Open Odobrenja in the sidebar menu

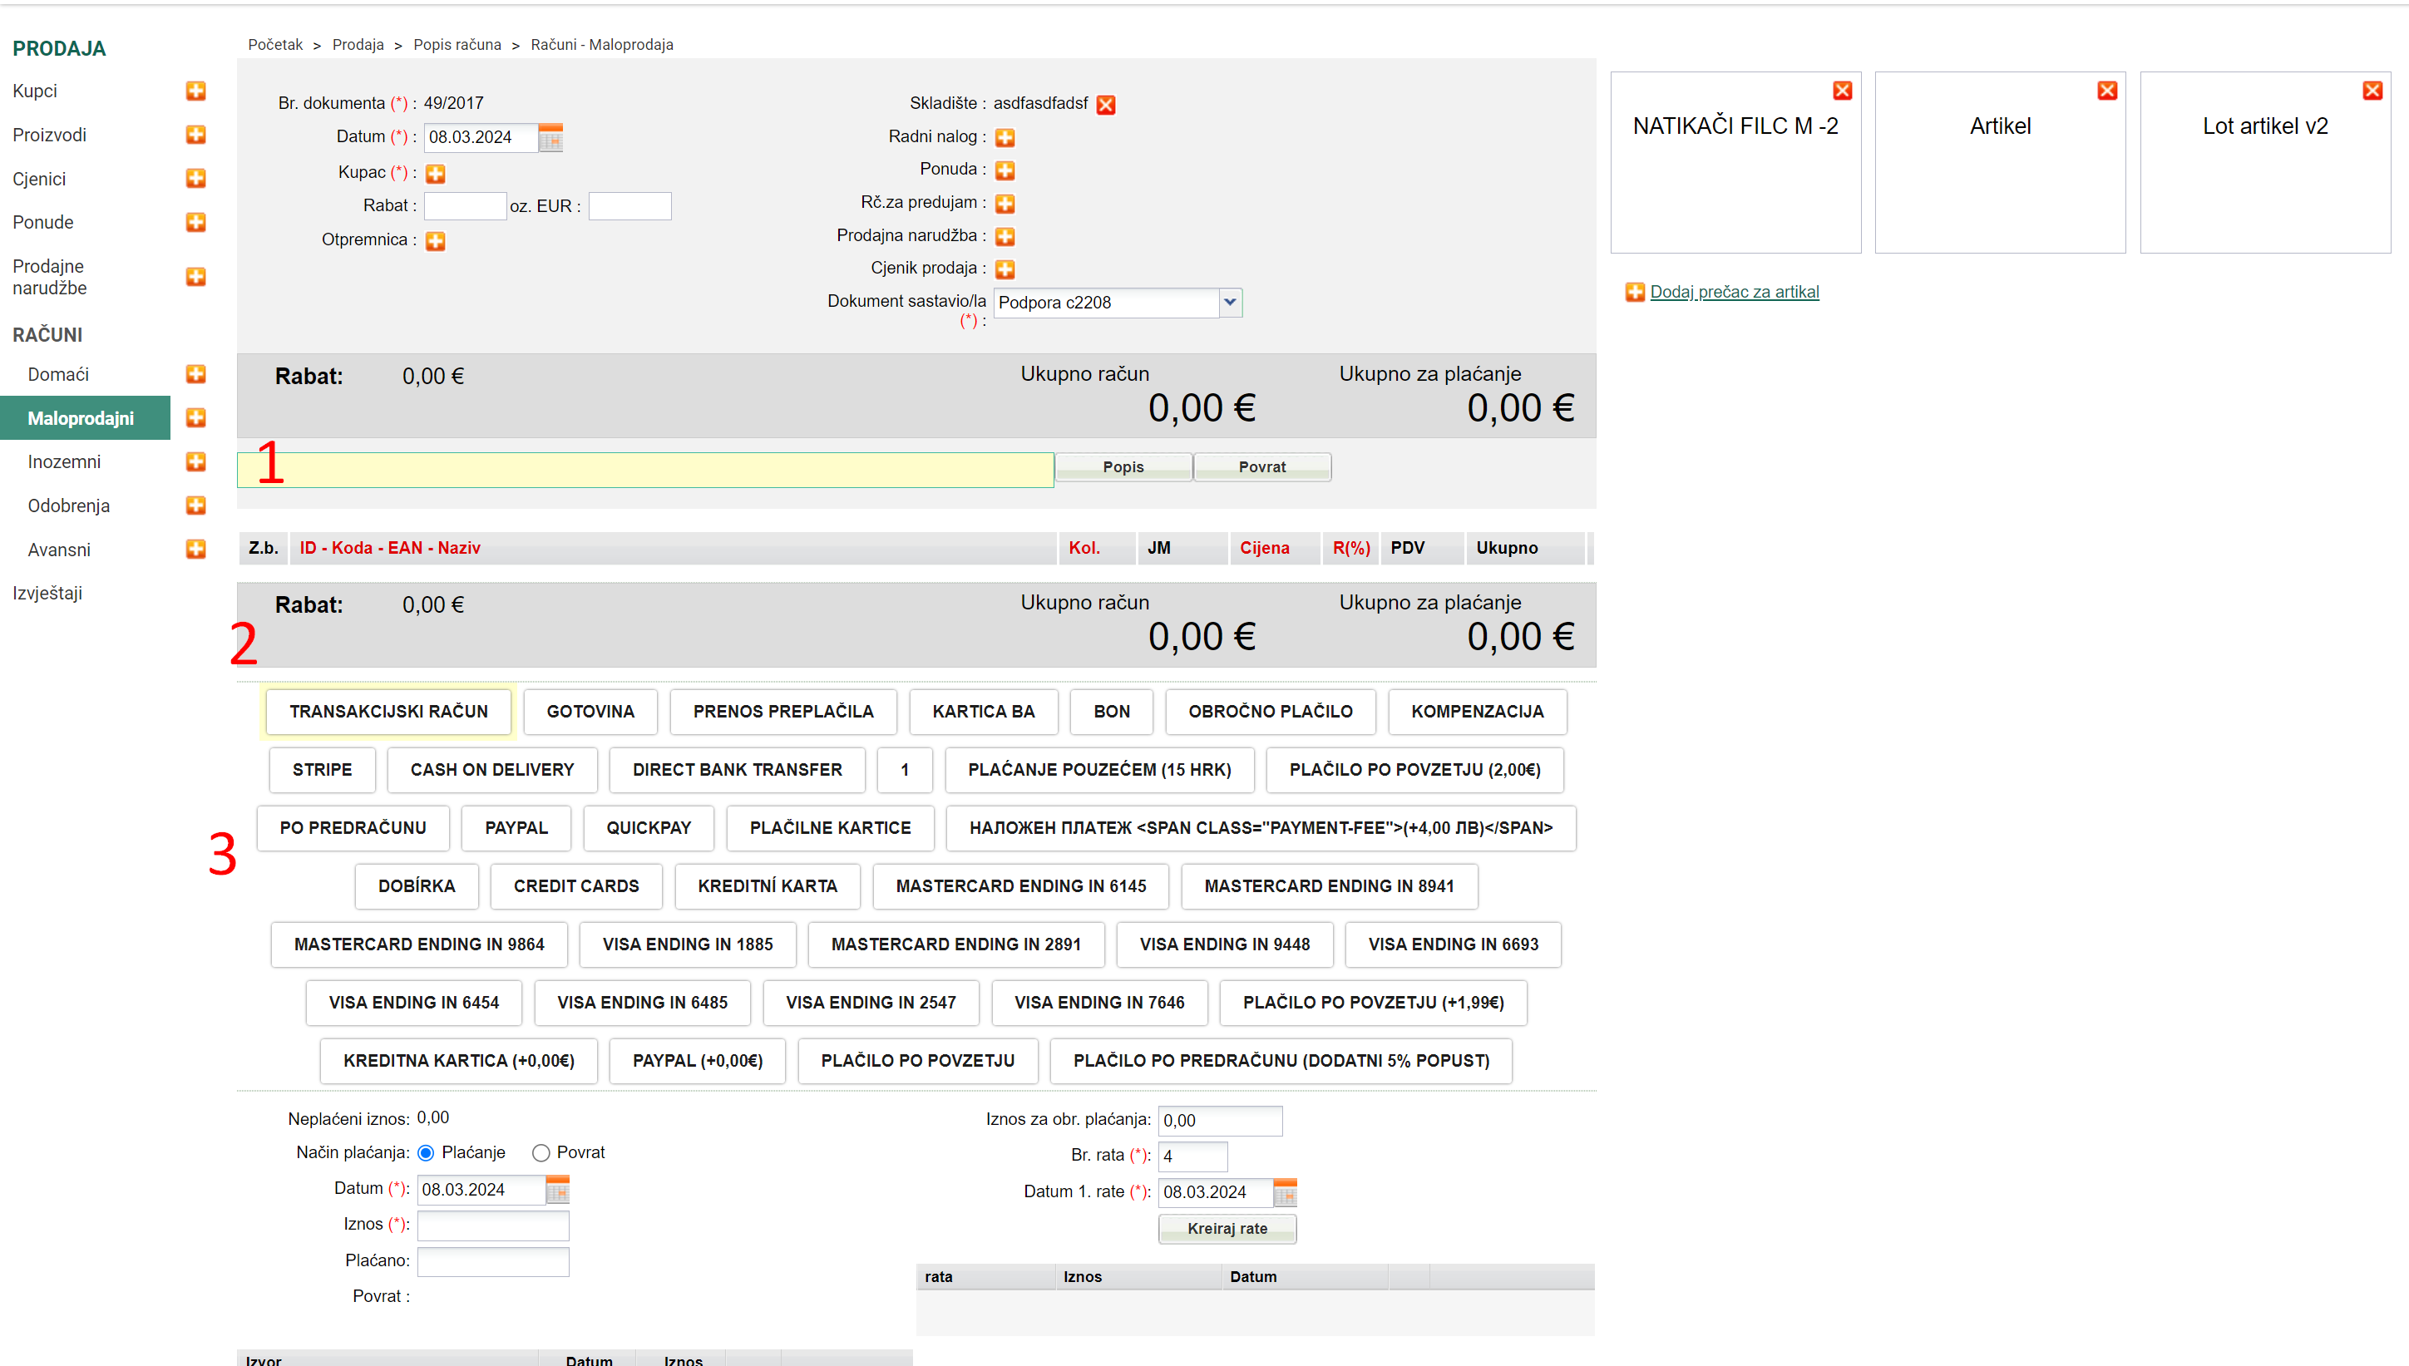[68, 505]
